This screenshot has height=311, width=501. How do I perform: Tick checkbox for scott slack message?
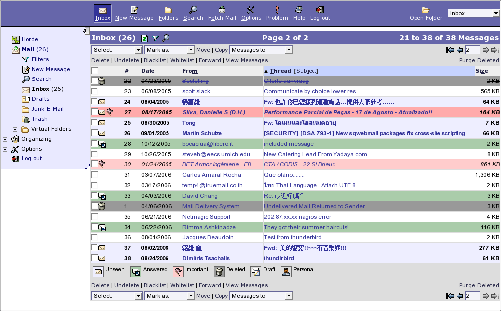94,91
